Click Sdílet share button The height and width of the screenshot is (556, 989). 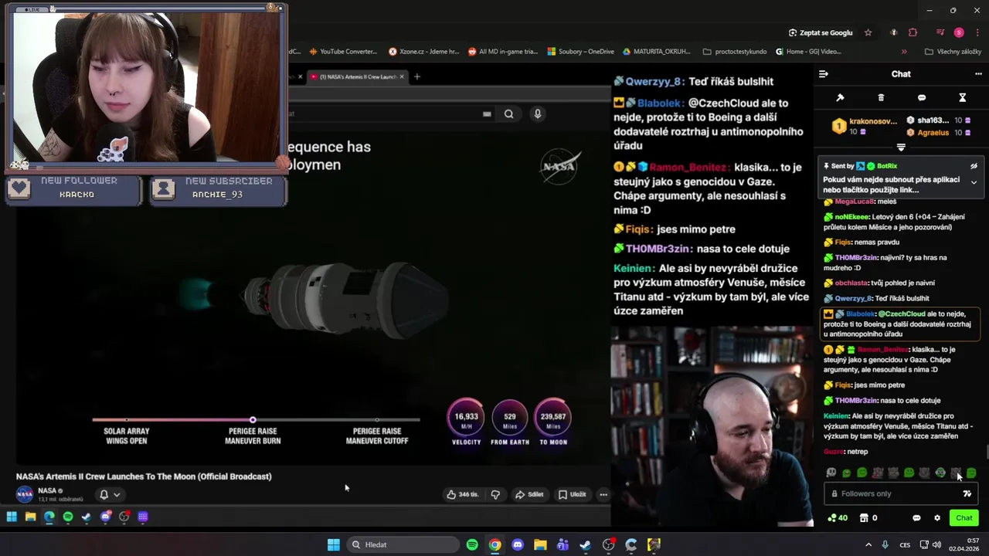529,494
